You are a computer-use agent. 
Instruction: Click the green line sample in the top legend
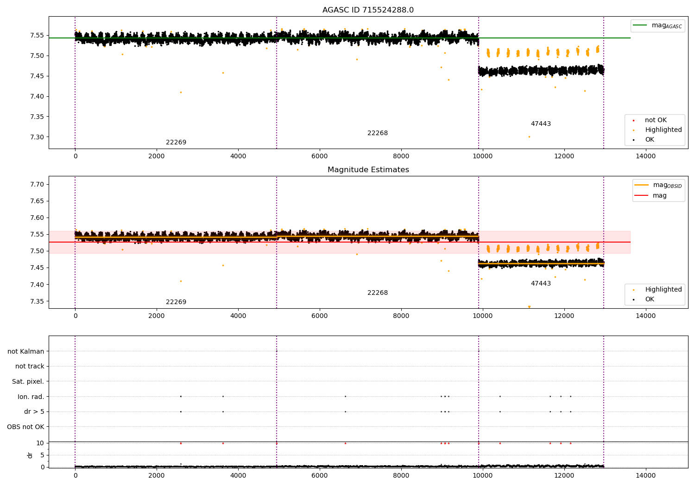click(x=640, y=25)
